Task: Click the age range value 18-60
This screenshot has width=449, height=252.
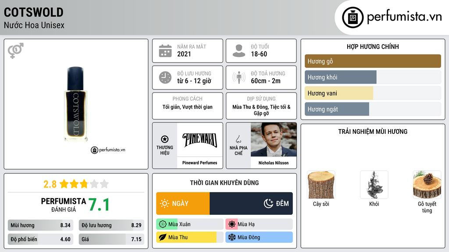Action: pos(259,54)
